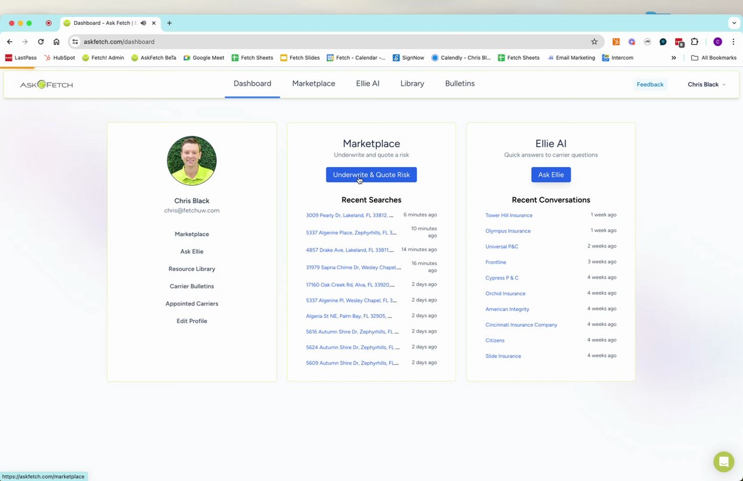Open the Fetch Slides bookmark
Viewport: 743px width, 481px height.
300,58
